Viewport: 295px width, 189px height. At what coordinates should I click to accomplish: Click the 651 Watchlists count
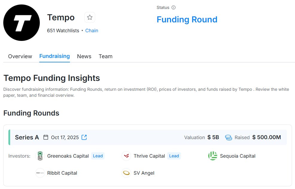[63, 30]
